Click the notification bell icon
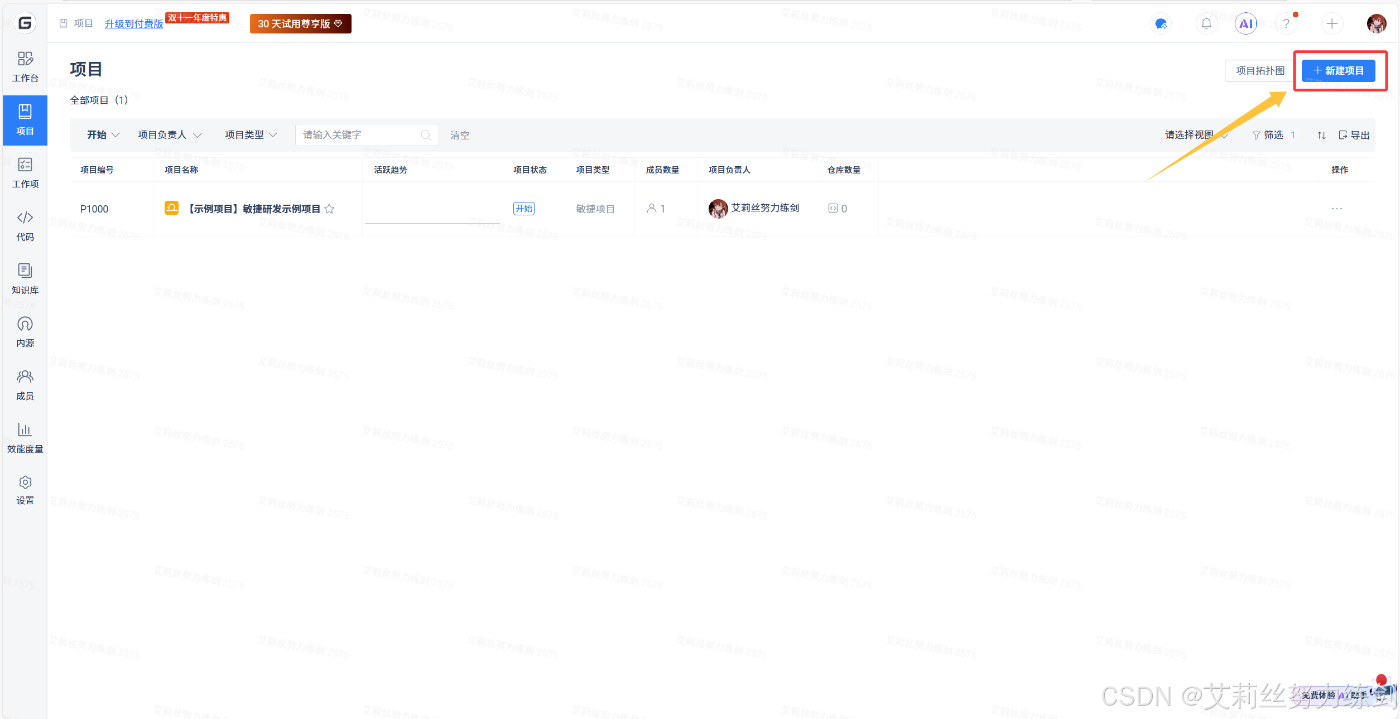The image size is (1400, 719). pyautogui.click(x=1206, y=23)
